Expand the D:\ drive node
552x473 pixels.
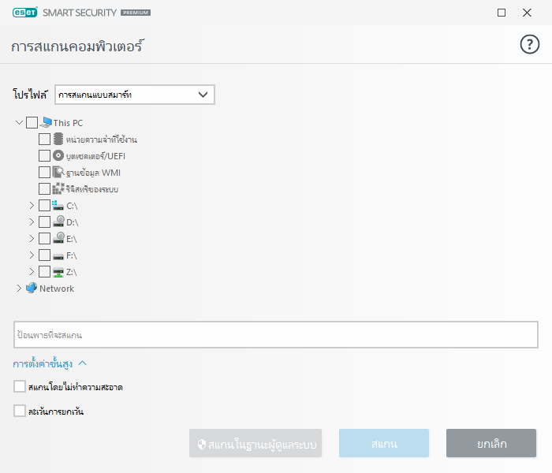[32, 222]
